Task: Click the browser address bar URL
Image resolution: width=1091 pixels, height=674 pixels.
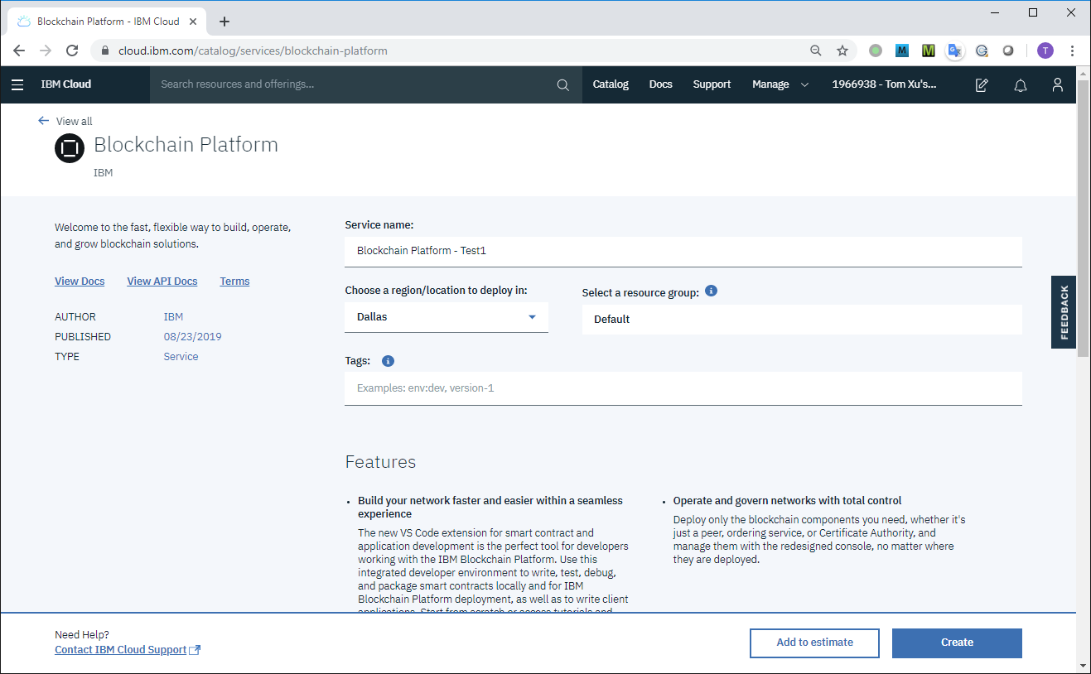Action: pos(253,51)
